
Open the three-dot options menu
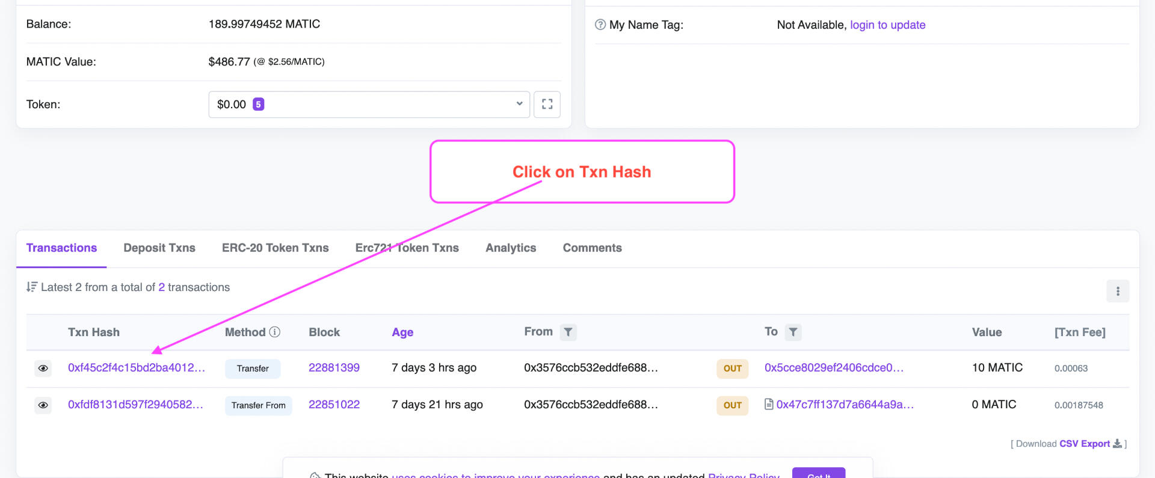coord(1118,291)
